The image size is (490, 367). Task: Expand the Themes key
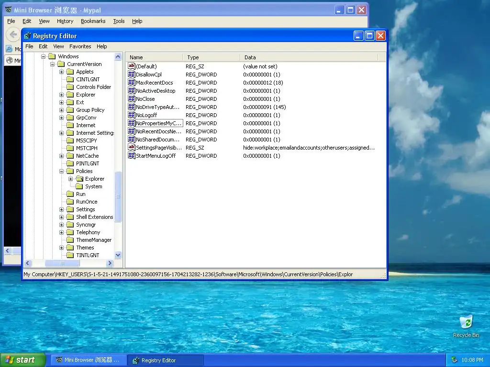62,248
